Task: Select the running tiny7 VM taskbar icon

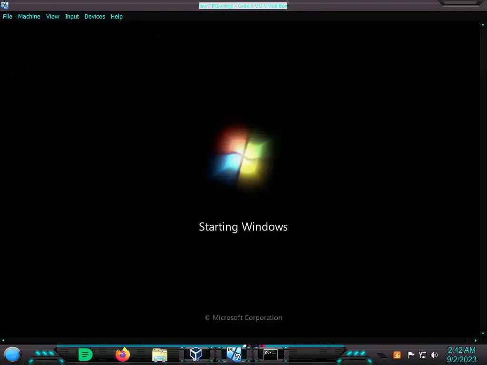Action: pyautogui.click(x=234, y=355)
